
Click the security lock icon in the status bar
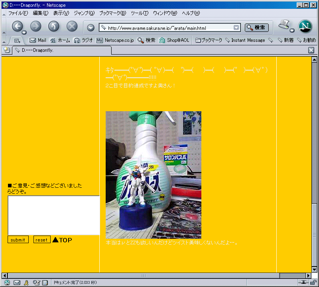point(313,282)
